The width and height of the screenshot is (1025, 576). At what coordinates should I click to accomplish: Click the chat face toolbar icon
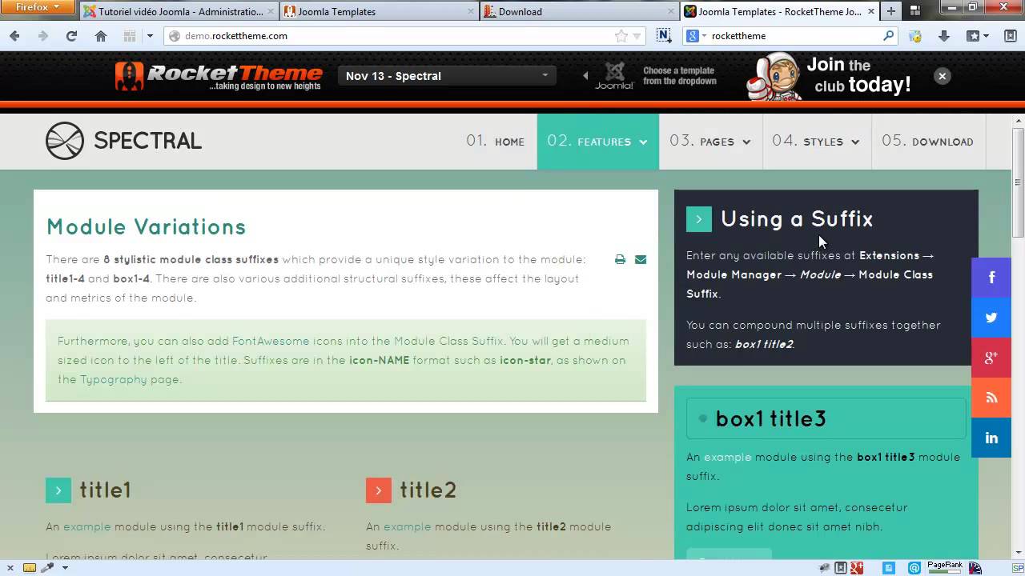tap(915, 36)
